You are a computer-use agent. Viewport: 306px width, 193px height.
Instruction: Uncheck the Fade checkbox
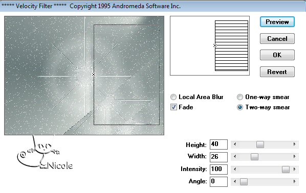tap(173, 107)
